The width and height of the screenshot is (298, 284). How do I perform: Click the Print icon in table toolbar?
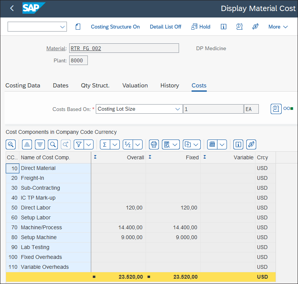(x=154, y=144)
